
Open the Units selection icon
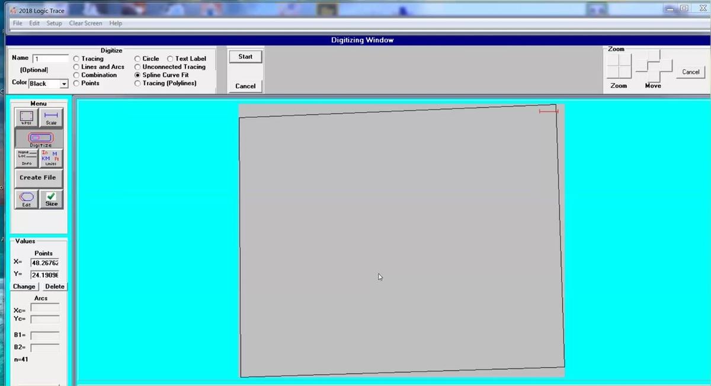tap(51, 158)
